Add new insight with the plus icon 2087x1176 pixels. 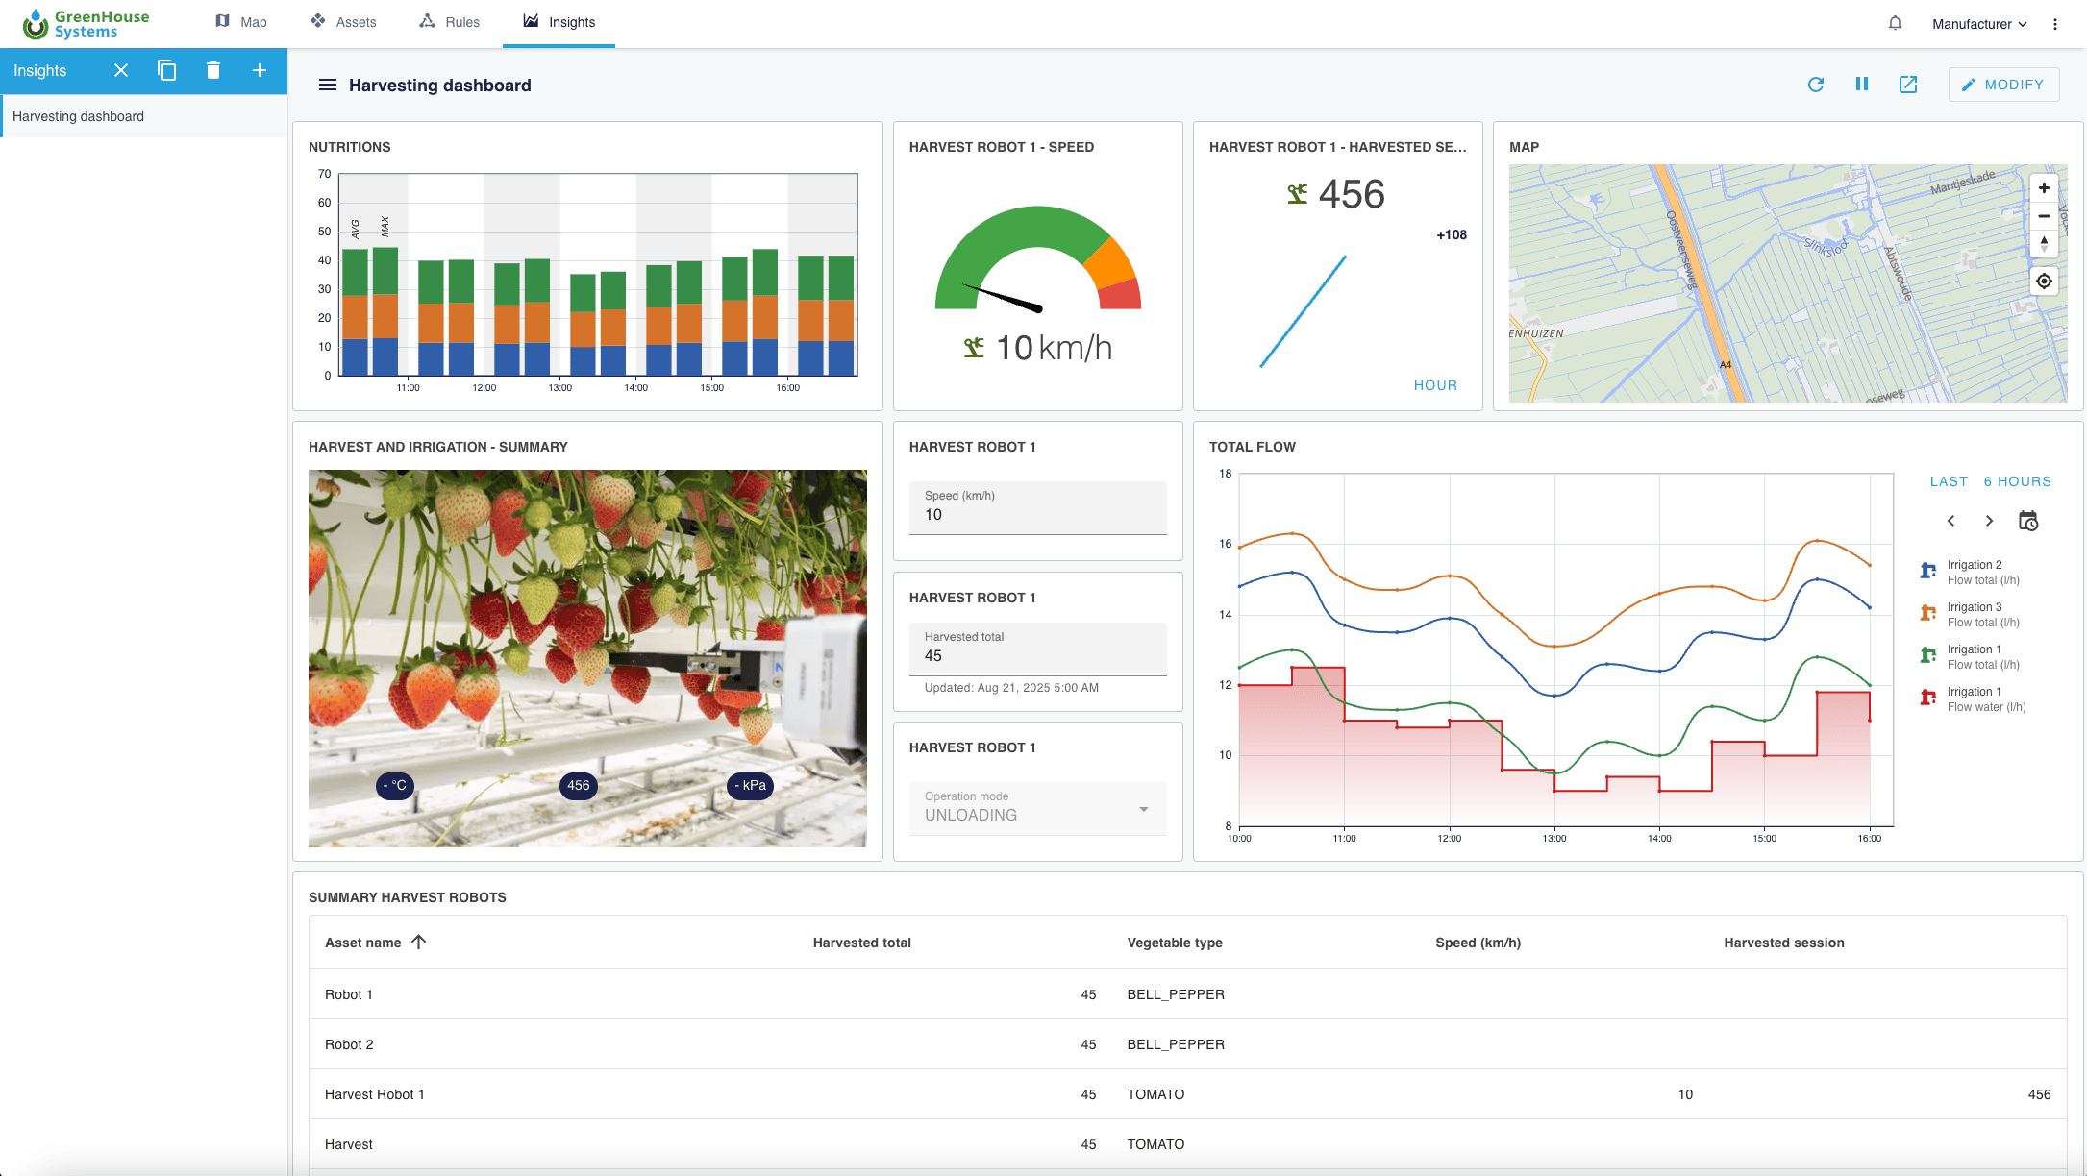tap(260, 70)
